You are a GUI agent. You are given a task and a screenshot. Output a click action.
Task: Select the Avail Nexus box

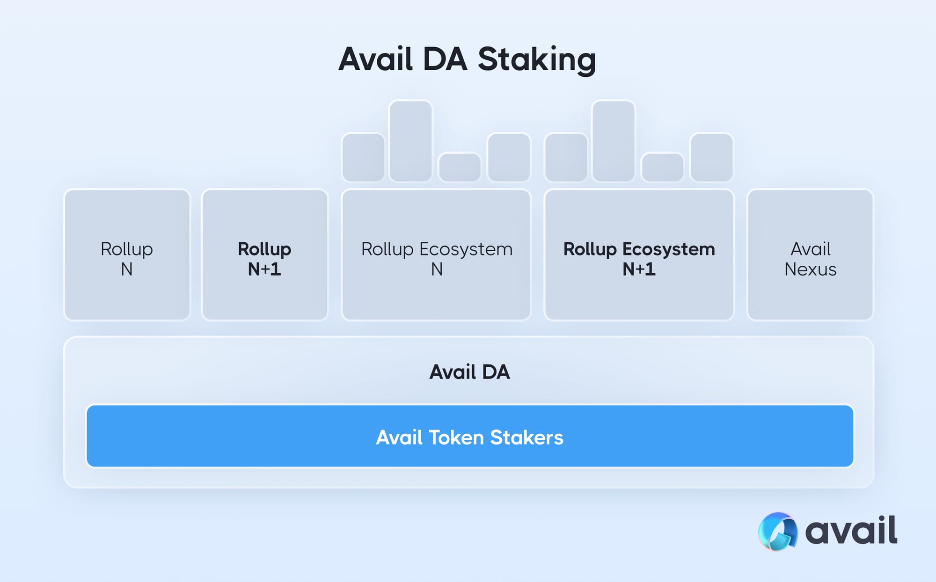pyautogui.click(x=810, y=255)
